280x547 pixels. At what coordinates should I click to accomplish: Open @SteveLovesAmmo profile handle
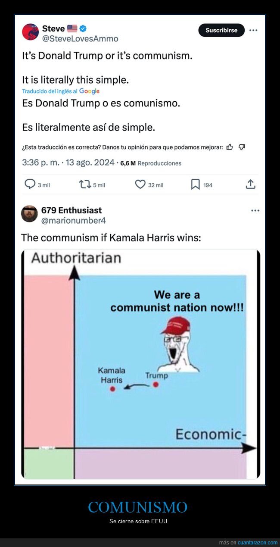coord(80,39)
